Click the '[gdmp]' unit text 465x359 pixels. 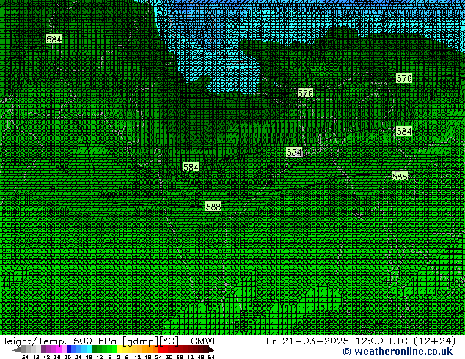click(x=141, y=341)
